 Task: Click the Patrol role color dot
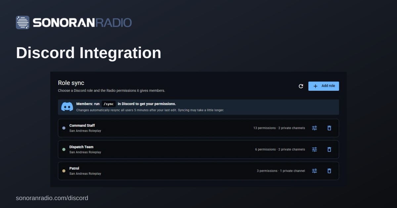pyautogui.click(x=64, y=171)
